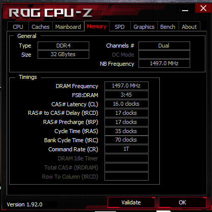Select the memory Type DDR4 field
This screenshot has height=212, width=212.
coord(63,46)
